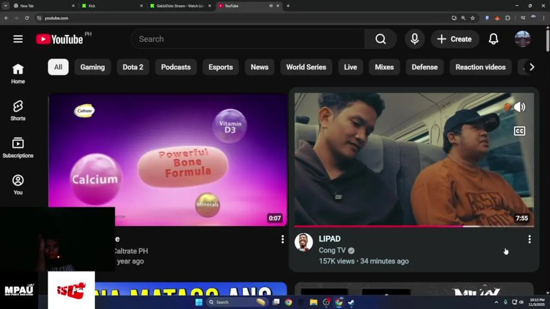Select the Podcasts category chip
Image resolution: width=550 pixels, height=309 pixels.
[176, 67]
